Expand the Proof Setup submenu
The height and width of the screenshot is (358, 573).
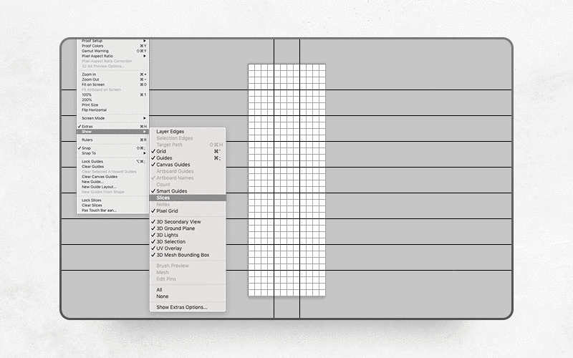coord(92,41)
